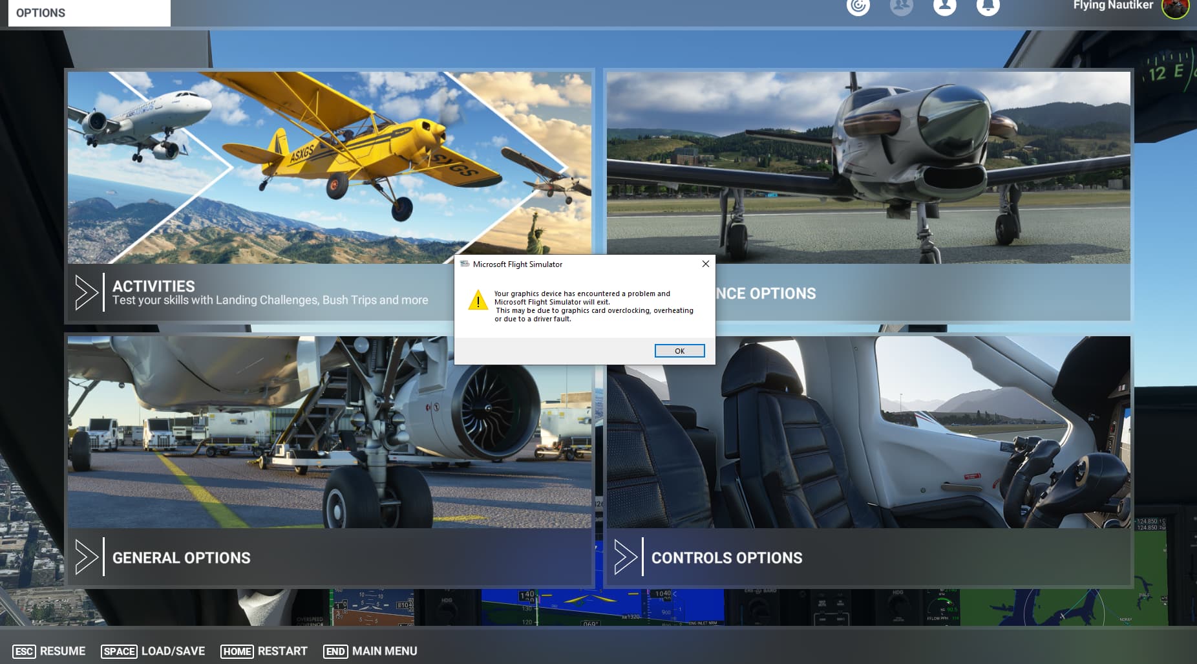Click the chevron arrow on the ACTIVITIES tile

pos(86,292)
